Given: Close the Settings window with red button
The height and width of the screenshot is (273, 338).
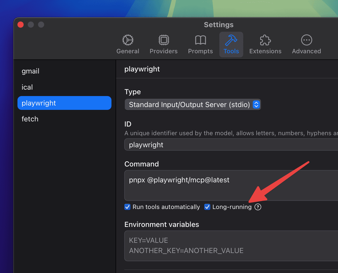Looking at the screenshot, I should point(21,25).
